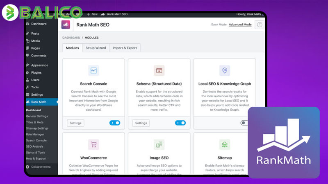Open the Dashboard sidebar menu item
The height and width of the screenshot is (184, 328).
pyautogui.click(x=39, y=24)
